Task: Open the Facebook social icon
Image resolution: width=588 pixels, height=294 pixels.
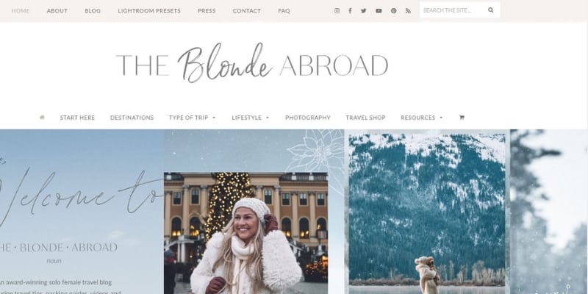Action: point(350,11)
